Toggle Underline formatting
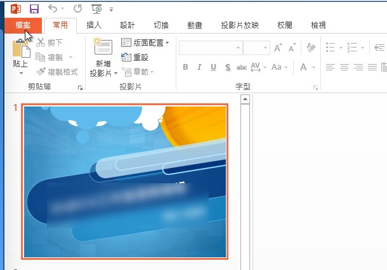Screen dimensions: 387x270 point(213,67)
